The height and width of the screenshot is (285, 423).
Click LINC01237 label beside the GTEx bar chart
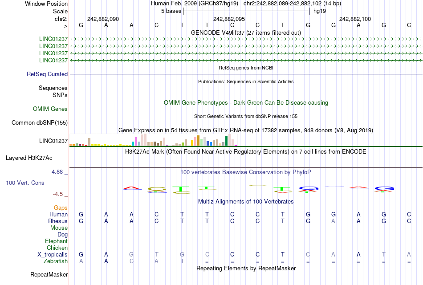pos(53,141)
